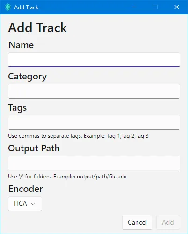This screenshot has height=234, width=188.
Task: Click the chevron arrow beside HCA
Action: pyautogui.click(x=33, y=204)
